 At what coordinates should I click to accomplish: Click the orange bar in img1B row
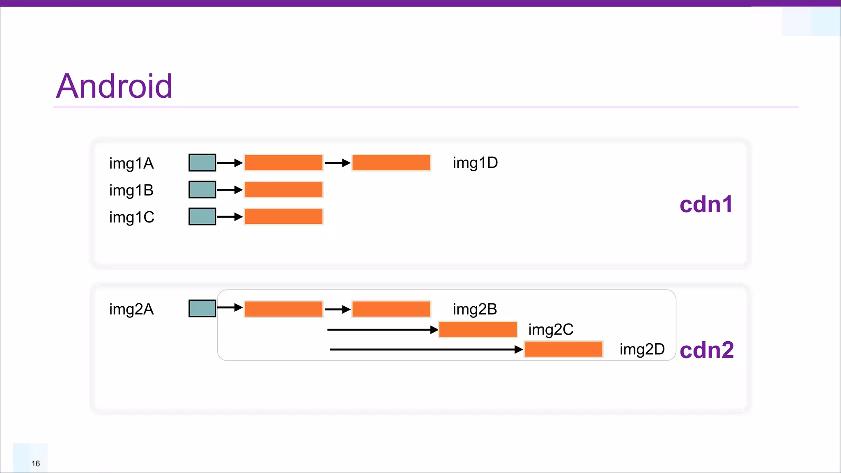(283, 190)
